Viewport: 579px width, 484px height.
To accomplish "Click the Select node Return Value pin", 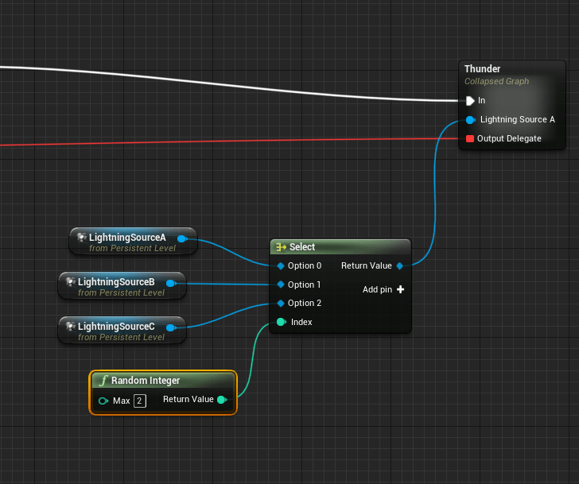I will (400, 265).
